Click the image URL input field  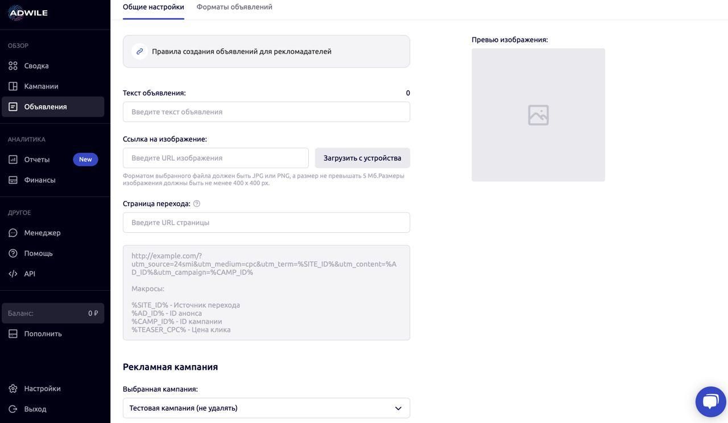point(216,158)
